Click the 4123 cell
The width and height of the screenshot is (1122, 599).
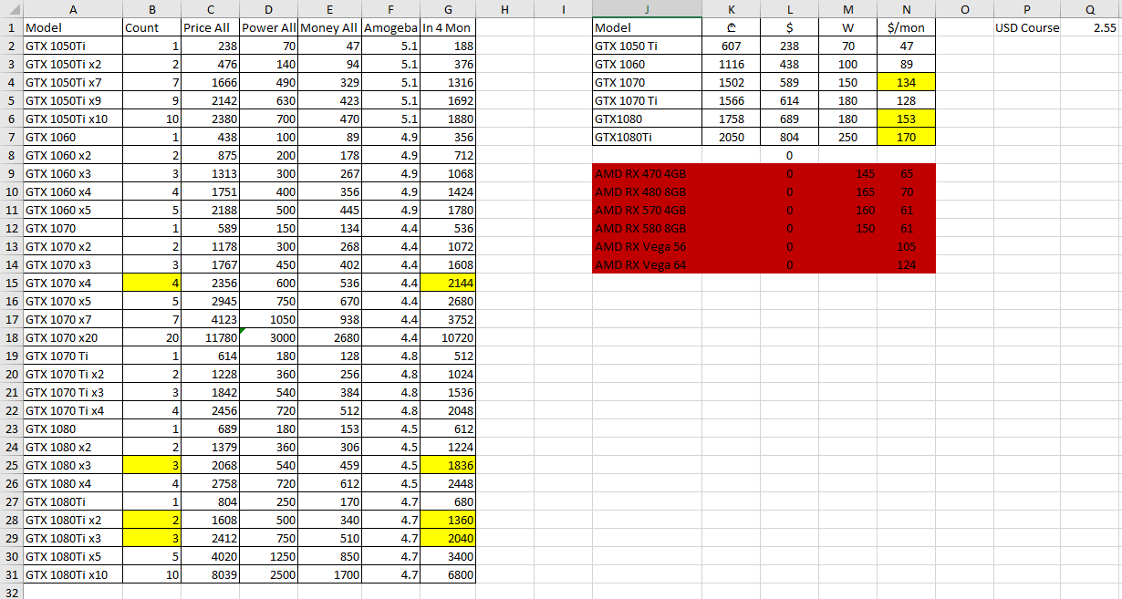tap(210, 319)
